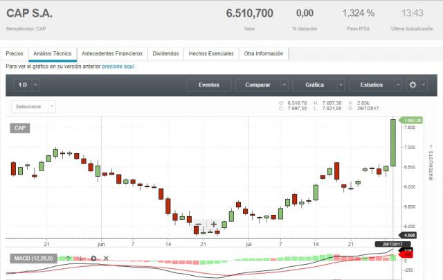Viewport: 443px width, 280px height.
Task: Expand the 1 D dropdown arrow
Action: [35, 85]
